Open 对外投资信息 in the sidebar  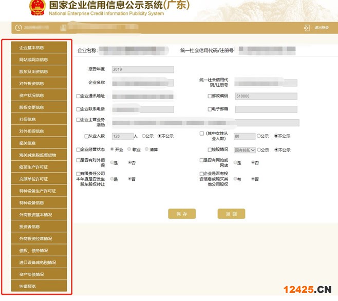click(x=39, y=83)
